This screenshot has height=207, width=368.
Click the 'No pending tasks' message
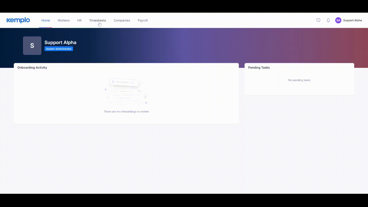click(x=299, y=80)
